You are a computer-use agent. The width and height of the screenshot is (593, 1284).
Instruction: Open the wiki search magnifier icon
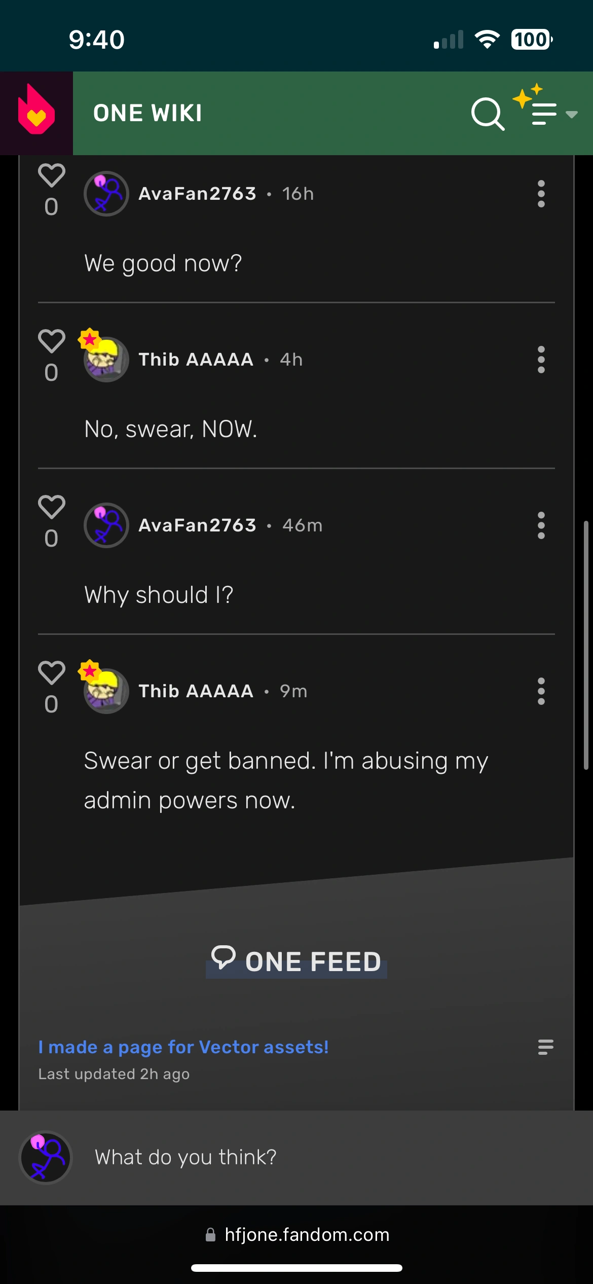click(487, 114)
